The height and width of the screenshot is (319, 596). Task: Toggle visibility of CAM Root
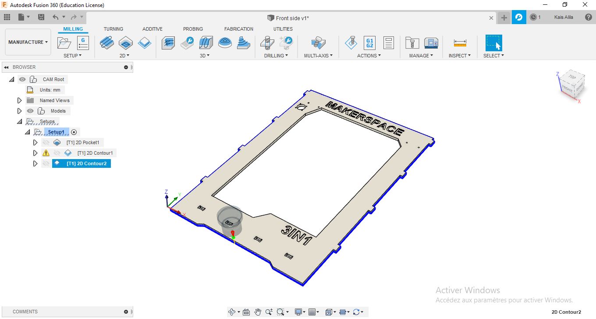tap(22, 79)
